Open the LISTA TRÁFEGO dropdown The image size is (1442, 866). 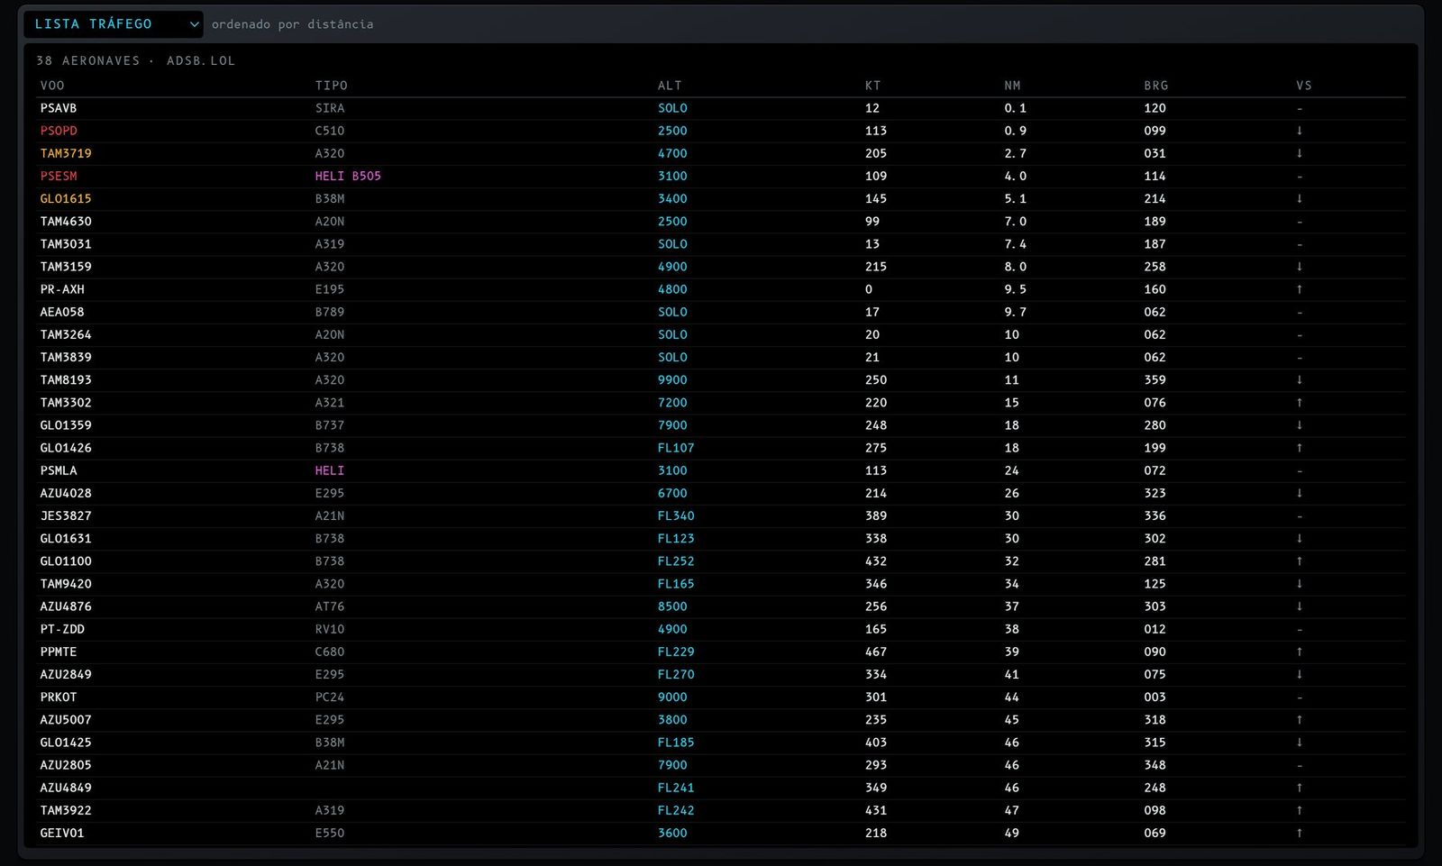point(113,24)
